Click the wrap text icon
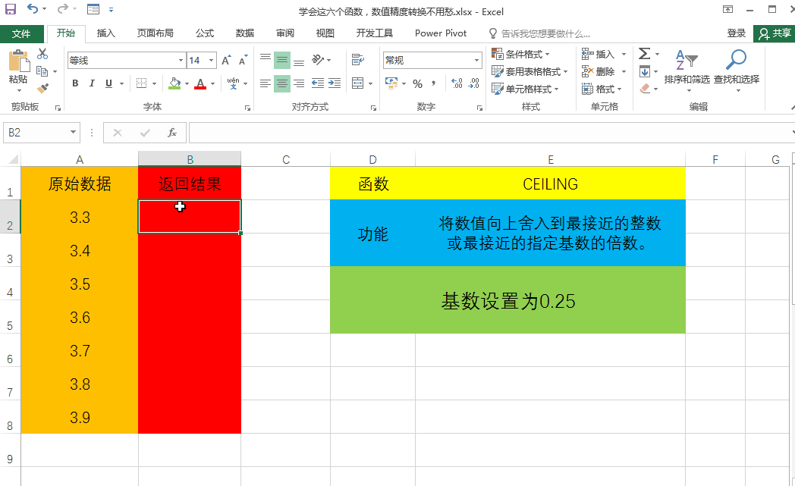The height and width of the screenshot is (486, 795). point(358,61)
